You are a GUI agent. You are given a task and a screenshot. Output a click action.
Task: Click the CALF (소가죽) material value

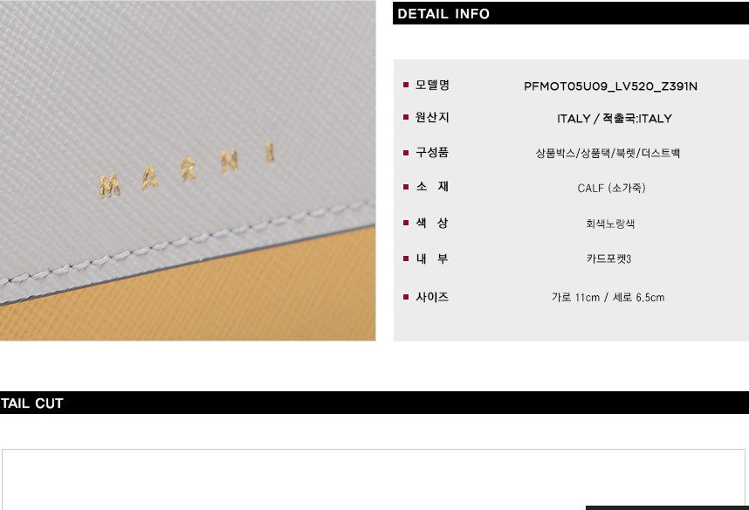(x=611, y=188)
